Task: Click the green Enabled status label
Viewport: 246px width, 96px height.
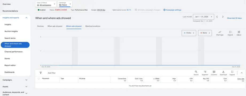Action: click(42, 10)
